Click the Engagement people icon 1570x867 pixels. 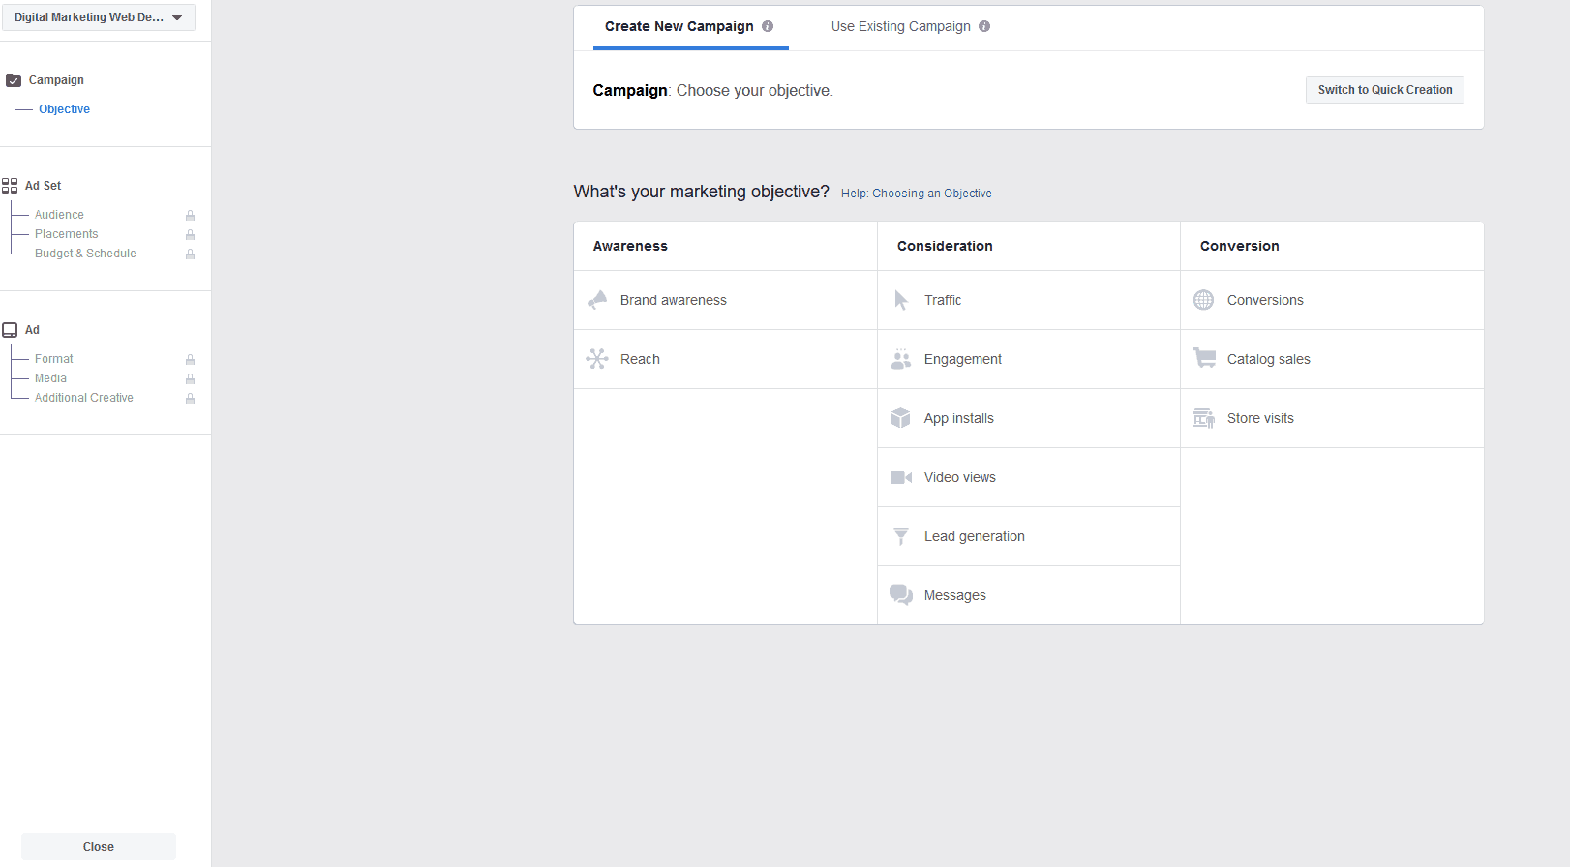pyautogui.click(x=901, y=359)
